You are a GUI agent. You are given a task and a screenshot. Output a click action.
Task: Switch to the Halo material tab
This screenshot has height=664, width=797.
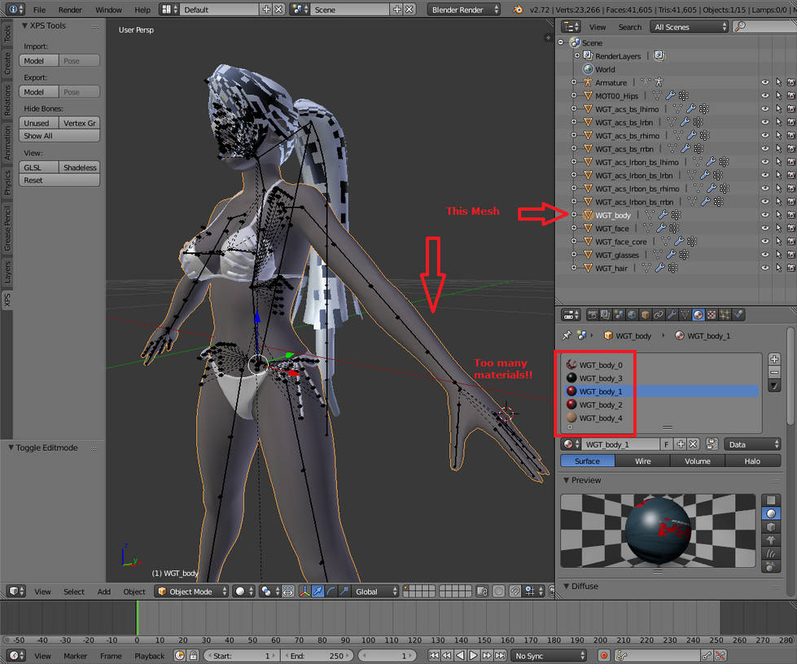(x=752, y=461)
